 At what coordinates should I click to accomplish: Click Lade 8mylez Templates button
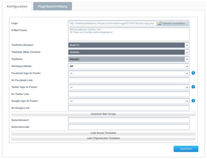pyautogui.click(x=103, y=133)
